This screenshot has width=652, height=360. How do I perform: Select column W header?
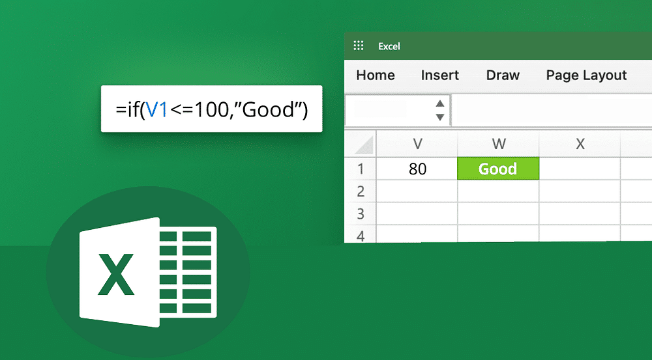click(x=499, y=145)
